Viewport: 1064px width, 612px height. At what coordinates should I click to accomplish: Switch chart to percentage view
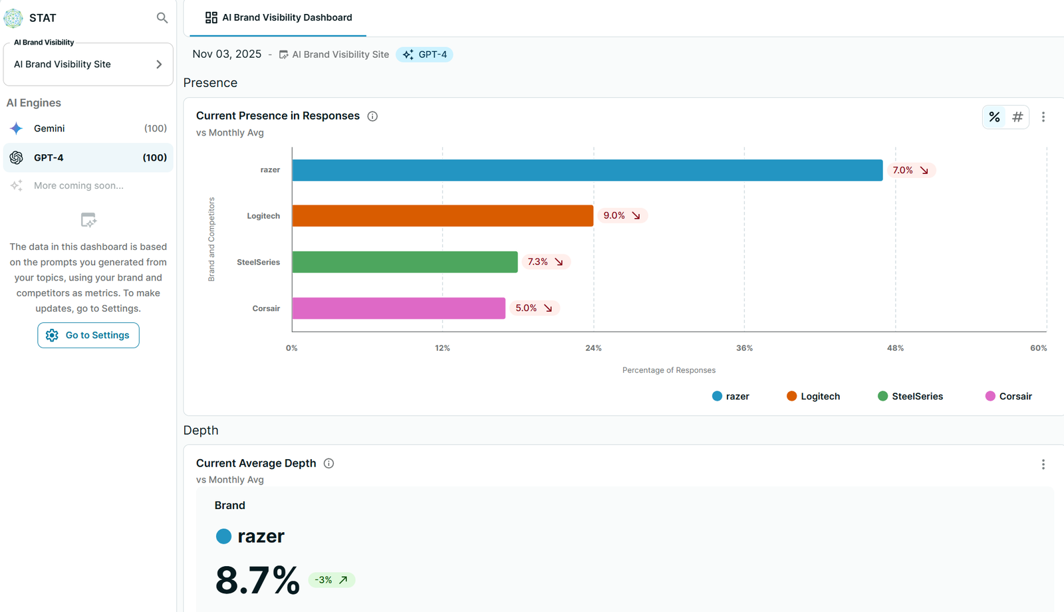point(994,117)
